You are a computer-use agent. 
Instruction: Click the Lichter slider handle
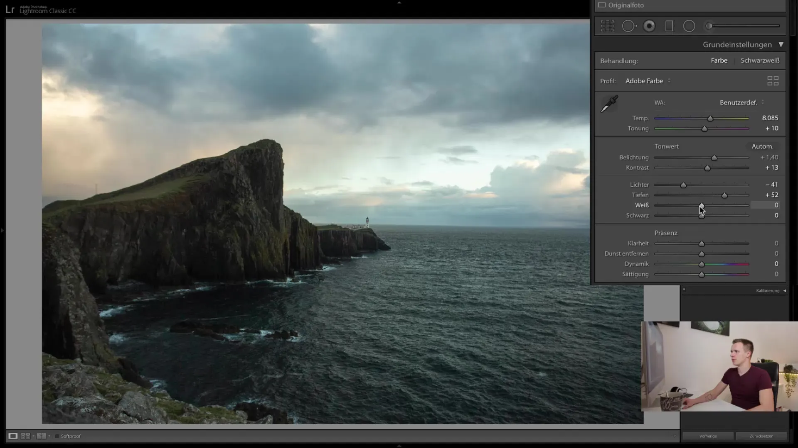683,185
